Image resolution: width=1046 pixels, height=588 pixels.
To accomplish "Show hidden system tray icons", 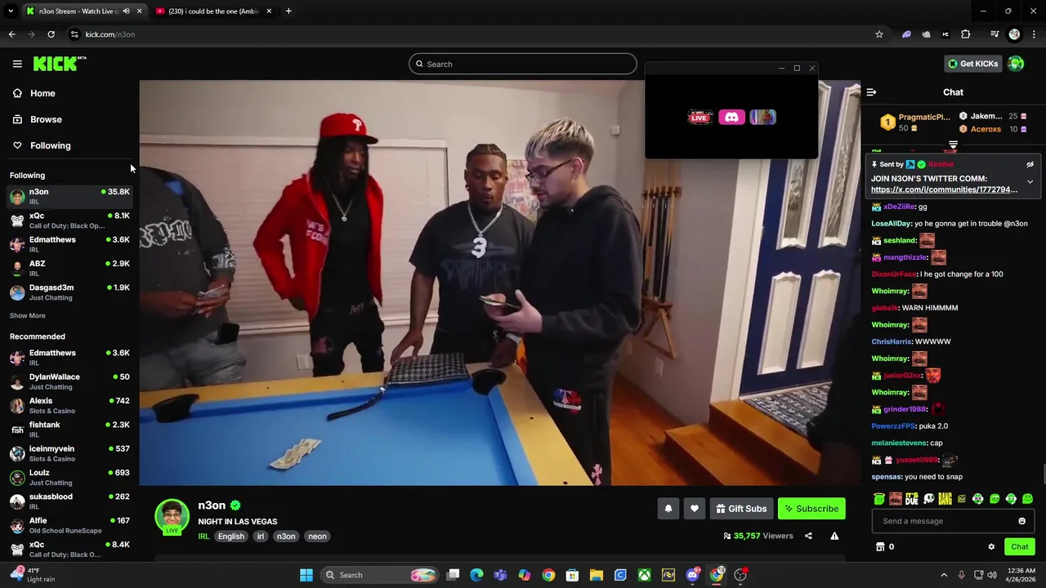I will click(x=944, y=575).
